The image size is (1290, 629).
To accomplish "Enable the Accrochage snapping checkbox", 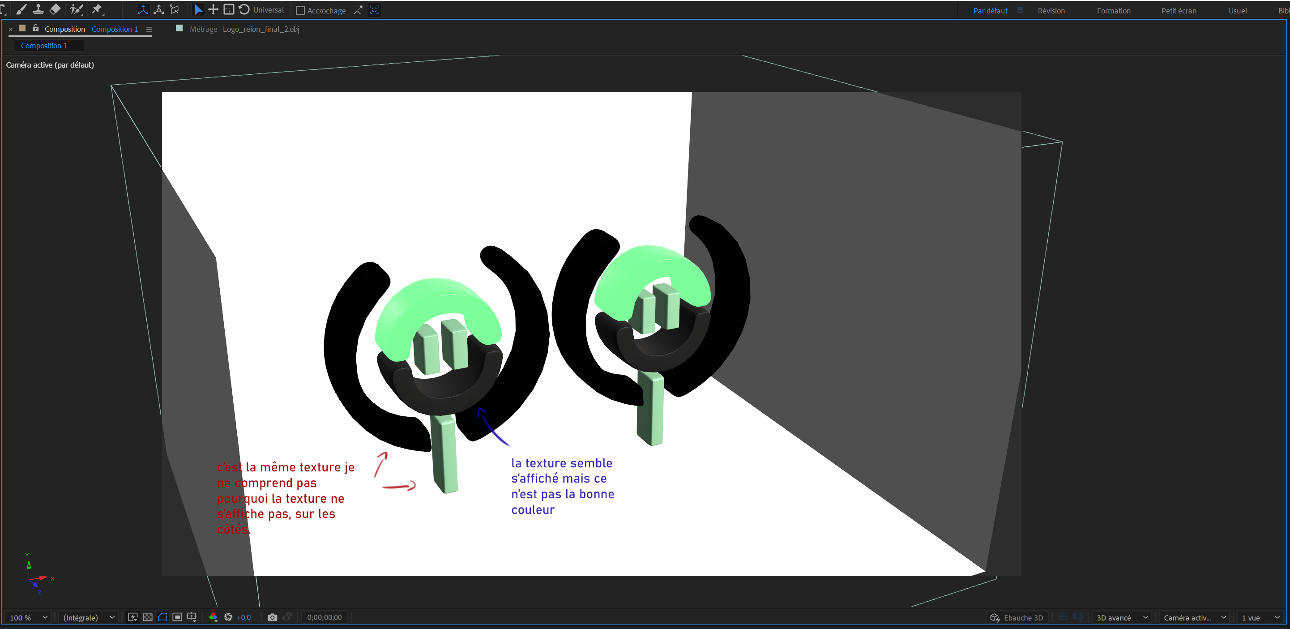I will tap(300, 10).
